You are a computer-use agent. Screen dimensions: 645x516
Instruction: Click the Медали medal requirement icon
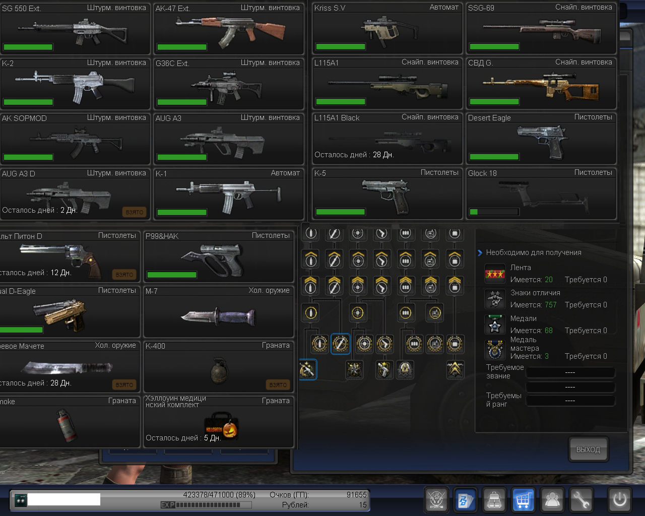click(495, 325)
